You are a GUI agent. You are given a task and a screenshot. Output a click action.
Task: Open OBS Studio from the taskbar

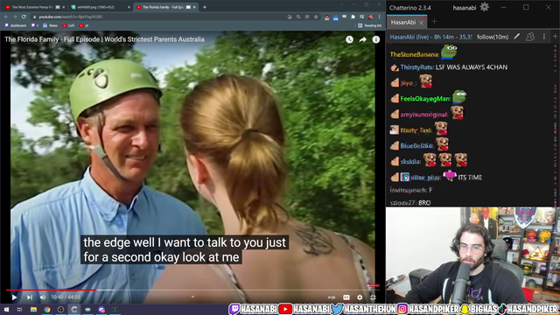point(60,309)
